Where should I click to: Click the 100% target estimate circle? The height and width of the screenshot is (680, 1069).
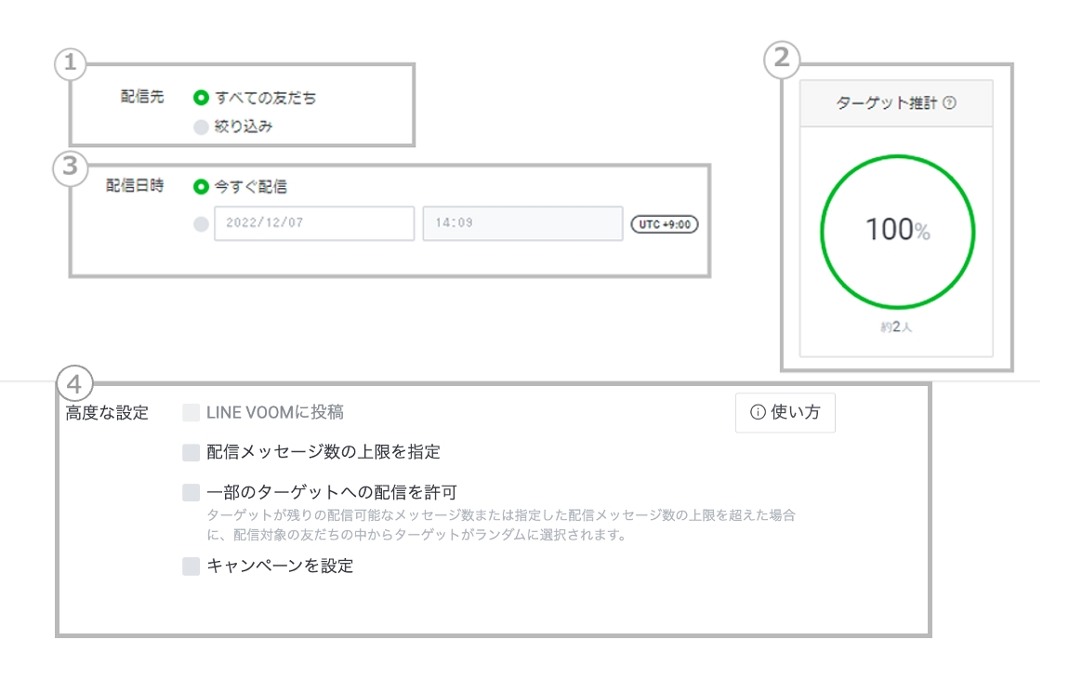(x=897, y=231)
